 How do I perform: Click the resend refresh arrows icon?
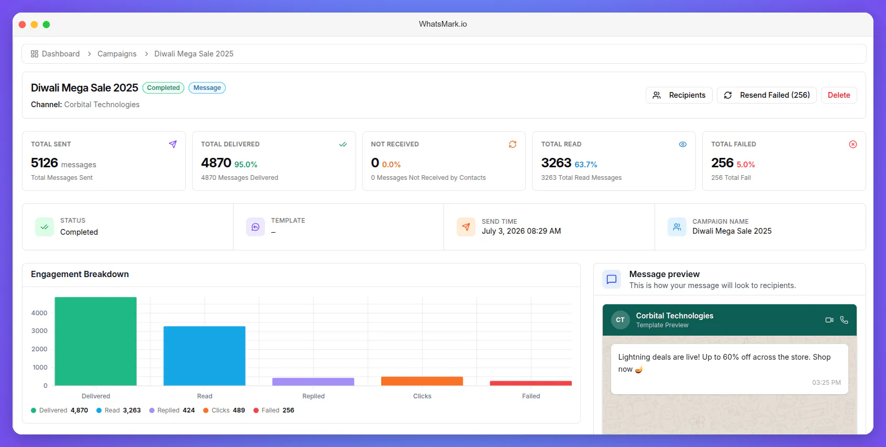click(728, 95)
